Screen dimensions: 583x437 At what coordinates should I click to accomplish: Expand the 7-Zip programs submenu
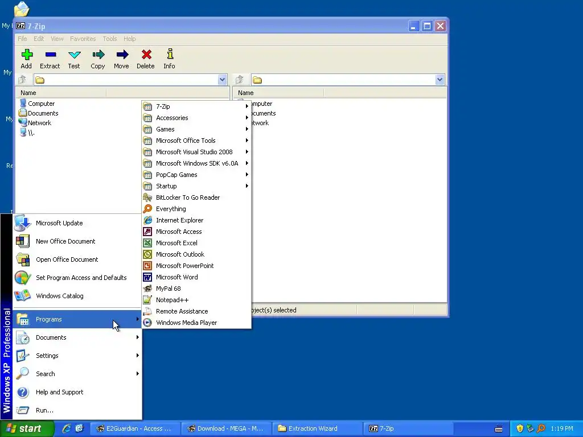[x=196, y=106]
